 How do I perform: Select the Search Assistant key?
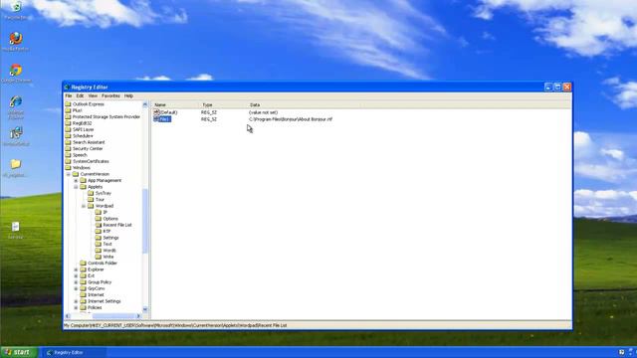[x=89, y=142]
